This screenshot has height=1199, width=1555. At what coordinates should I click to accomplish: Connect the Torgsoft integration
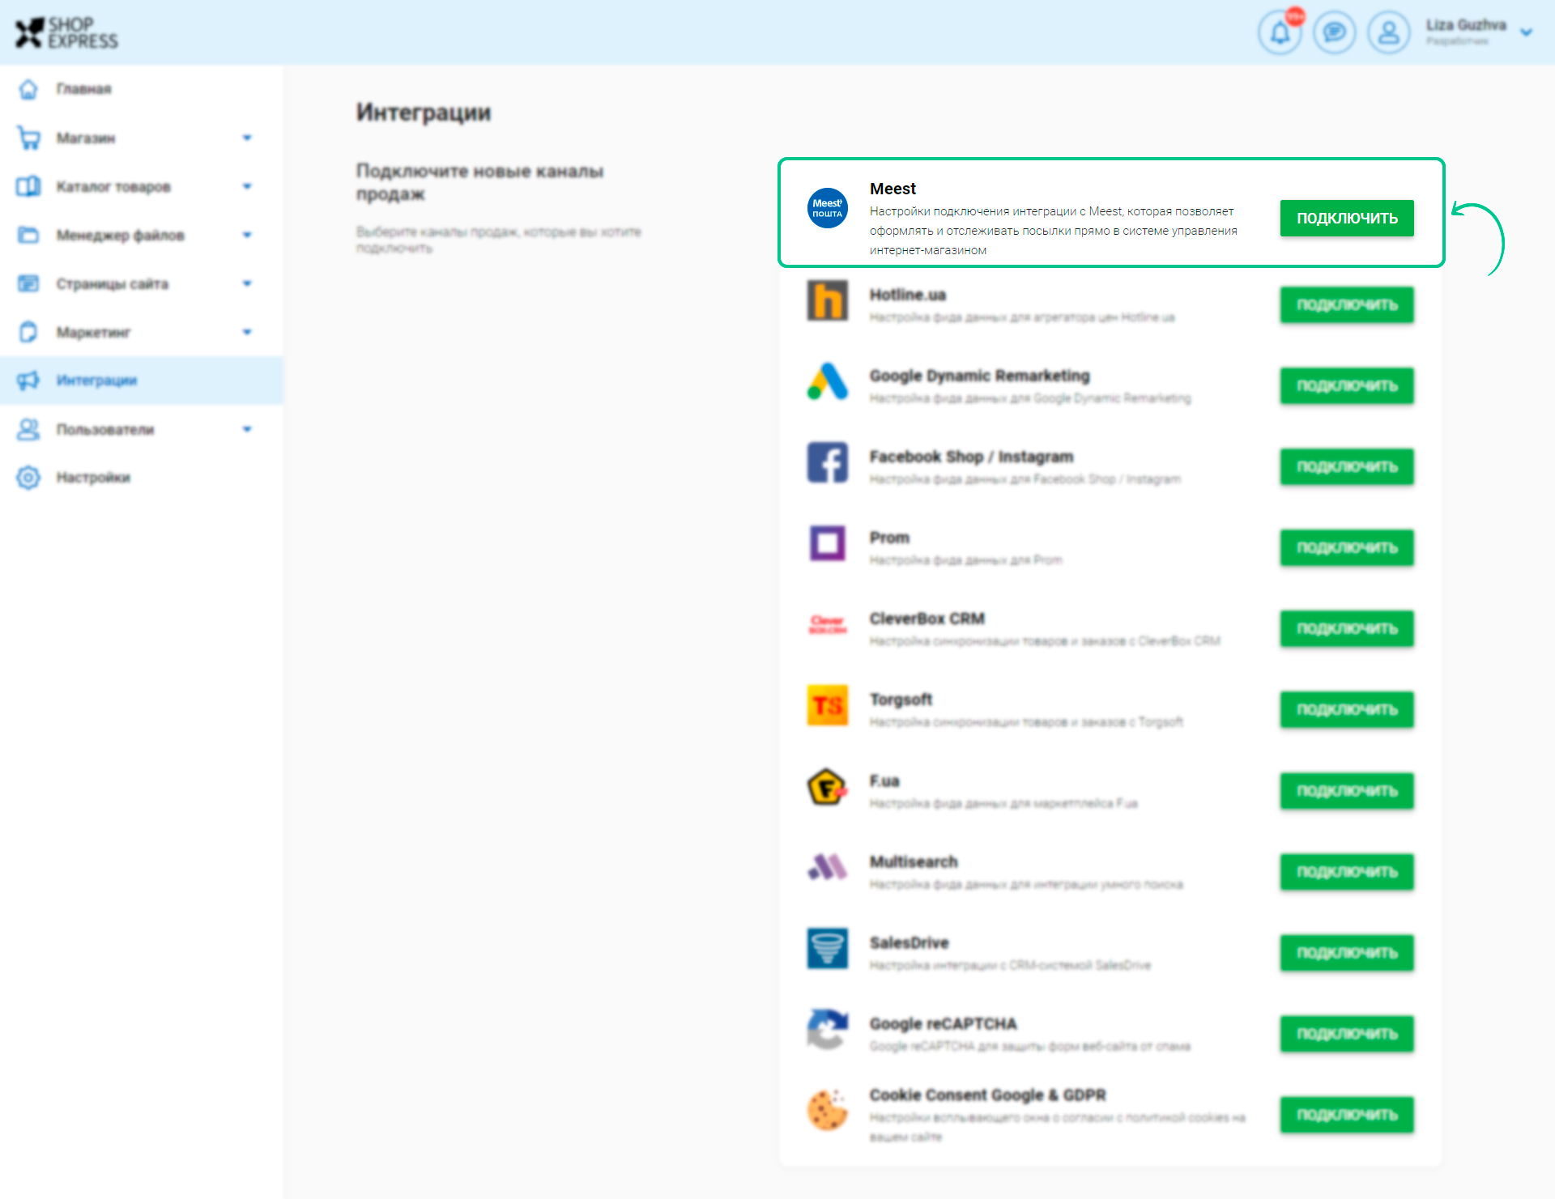(x=1347, y=709)
